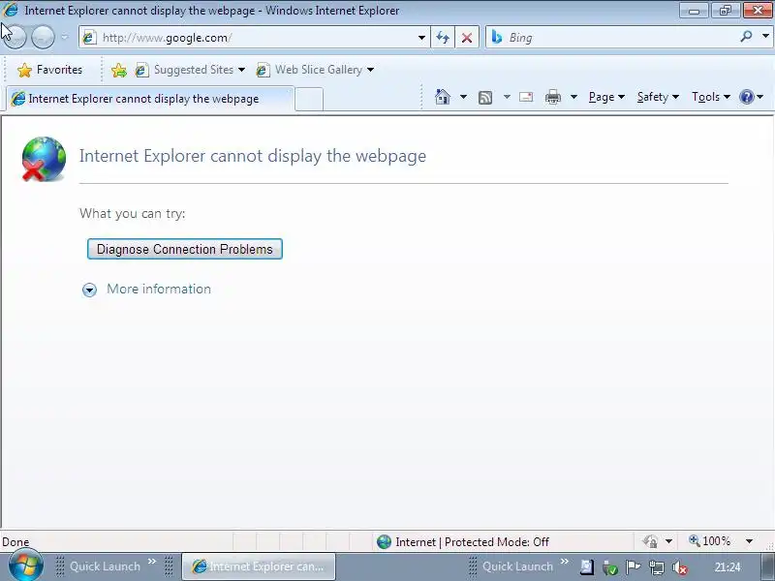Image resolution: width=775 pixels, height=581 pixels.
Task: Click the Done status bar text
Action: click(15, 542)
